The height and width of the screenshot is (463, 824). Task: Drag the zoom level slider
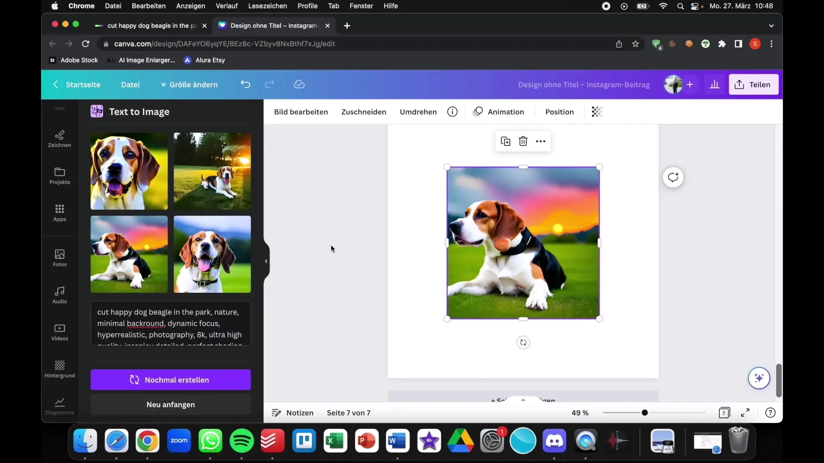(645, 413)
